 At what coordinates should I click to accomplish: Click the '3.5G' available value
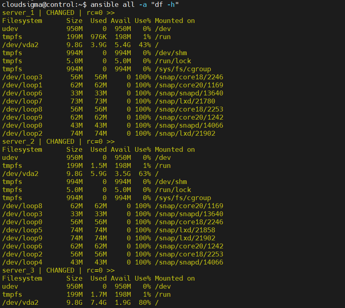(x=123, y=174)
